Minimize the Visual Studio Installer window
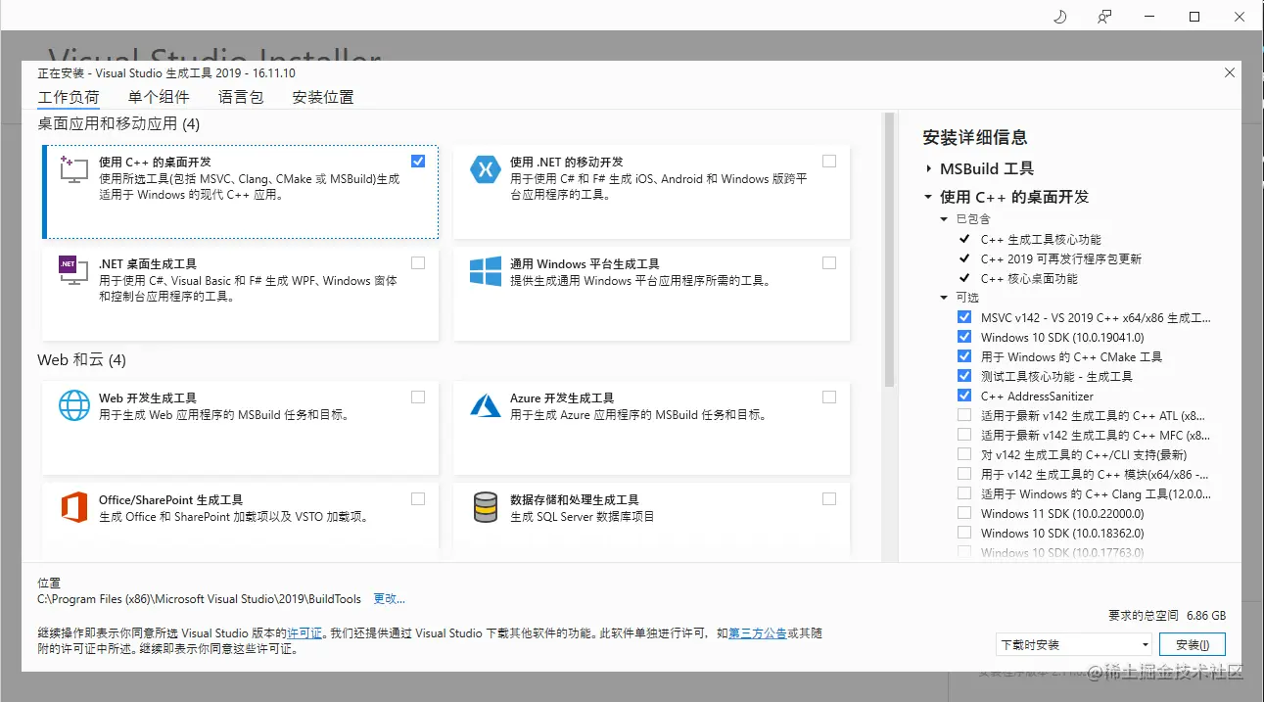The width and height of the screenshot is (1264, 702). [x=1148, y=17]
